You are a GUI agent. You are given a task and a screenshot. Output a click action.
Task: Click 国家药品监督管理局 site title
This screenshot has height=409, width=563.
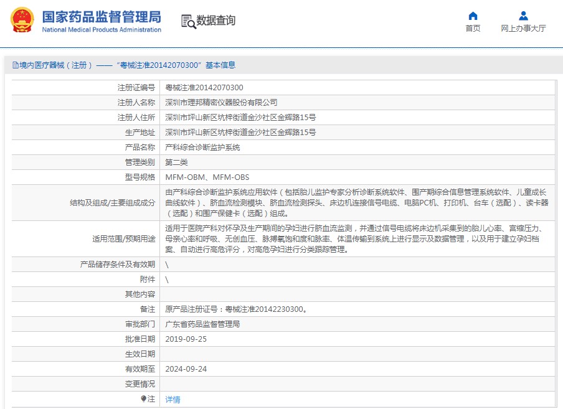(102, 17)
